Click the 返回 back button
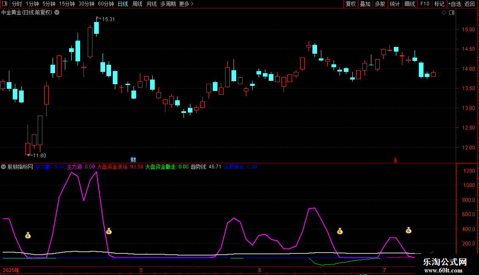 pos(470,4)
